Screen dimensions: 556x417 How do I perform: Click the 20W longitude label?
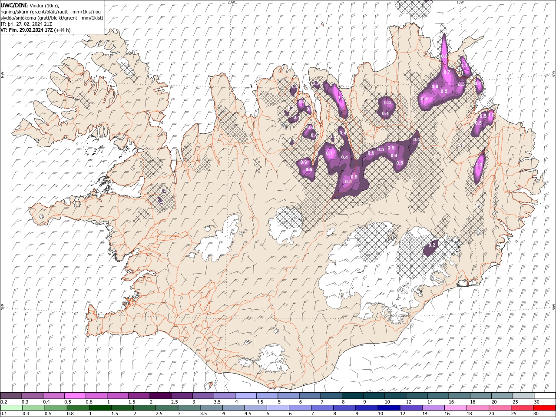pos(231,2)
